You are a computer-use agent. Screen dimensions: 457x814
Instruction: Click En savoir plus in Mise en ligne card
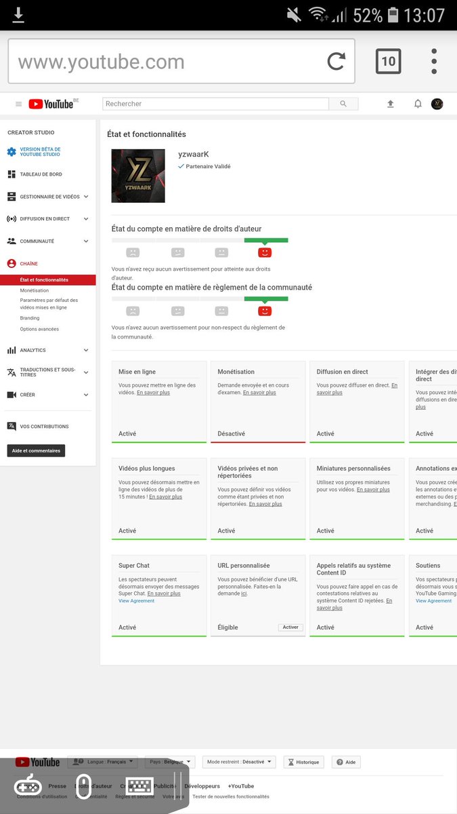[153, 393]
